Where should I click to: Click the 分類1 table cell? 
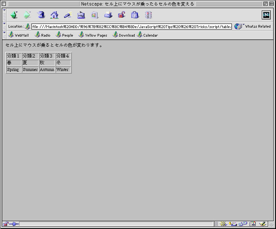(x=14, y=56)
